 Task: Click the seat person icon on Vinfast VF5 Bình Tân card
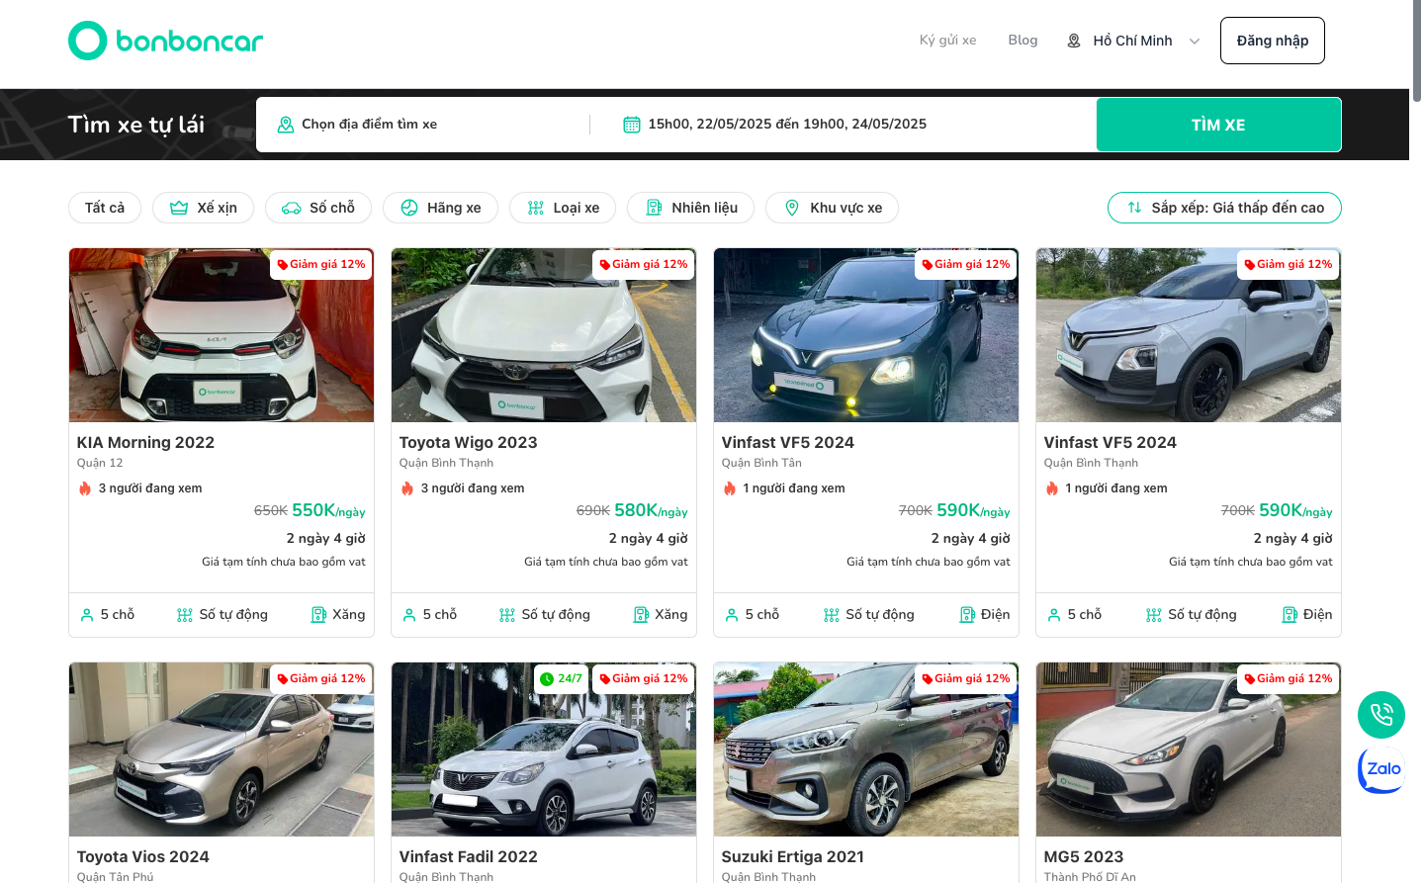pos(732,615)
